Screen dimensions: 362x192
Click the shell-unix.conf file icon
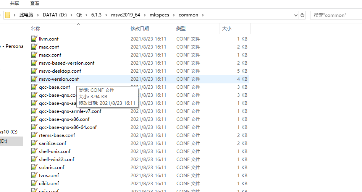[x=34, y=151]
